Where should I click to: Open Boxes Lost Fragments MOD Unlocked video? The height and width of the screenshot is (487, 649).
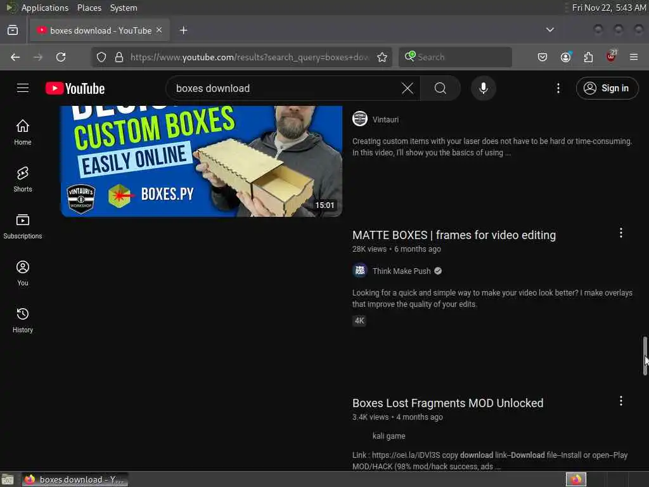(x=448, y=403)
